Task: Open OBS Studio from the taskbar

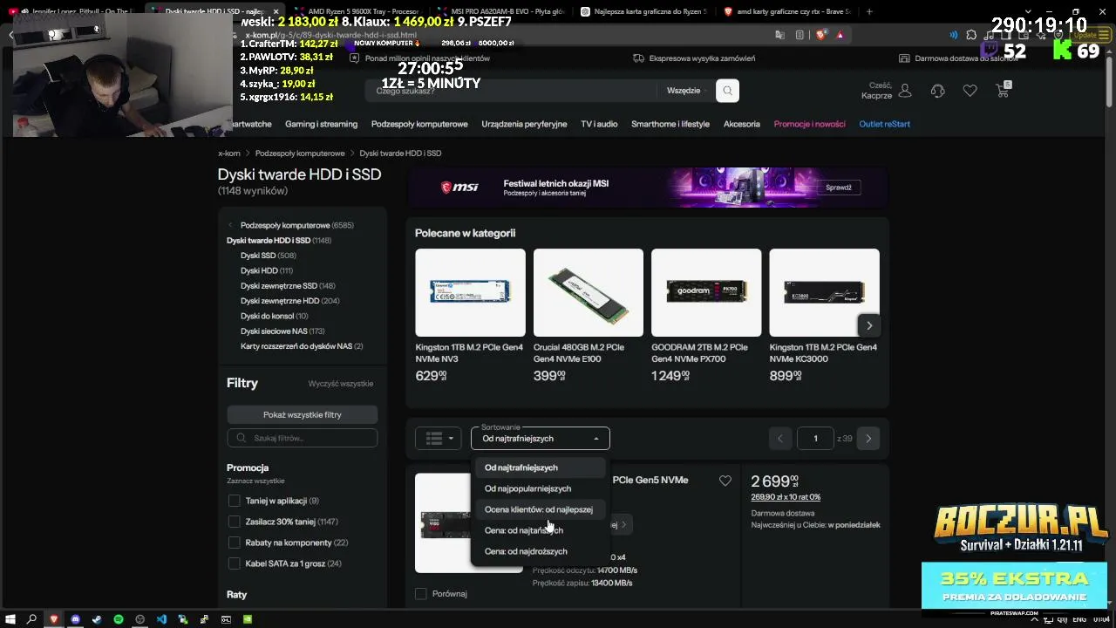Action: [x=139, y=619]
